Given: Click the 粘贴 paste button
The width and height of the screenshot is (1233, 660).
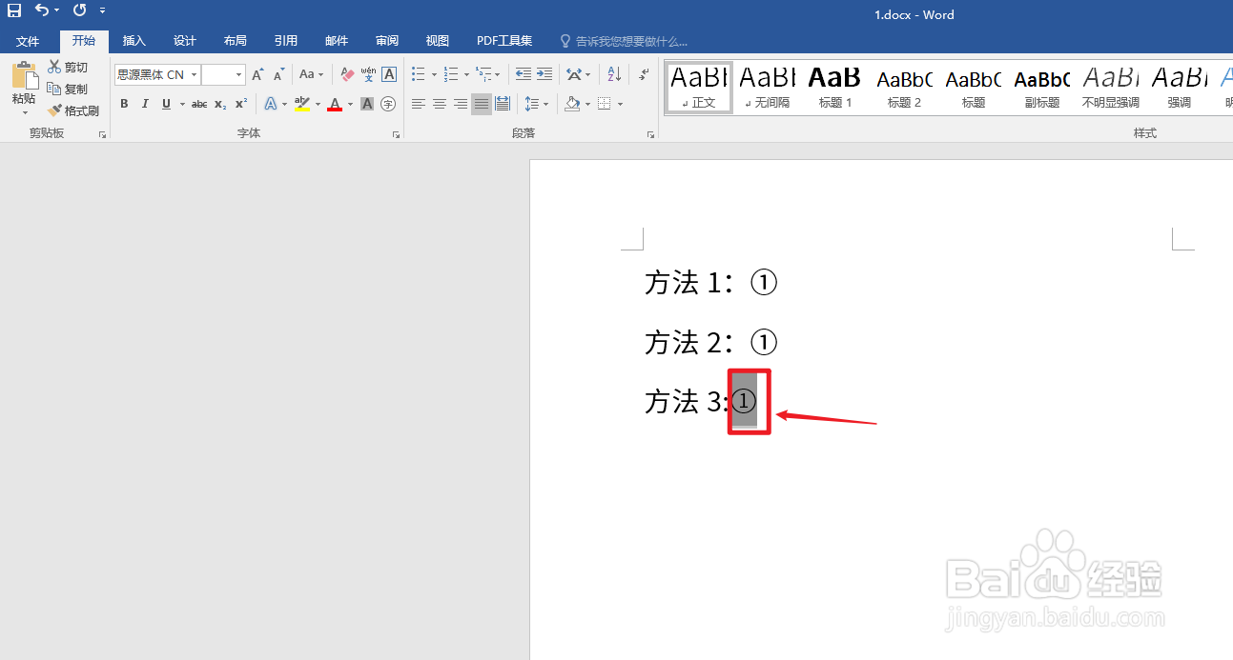Looking at the screenshot, I should tap(24, 82).
